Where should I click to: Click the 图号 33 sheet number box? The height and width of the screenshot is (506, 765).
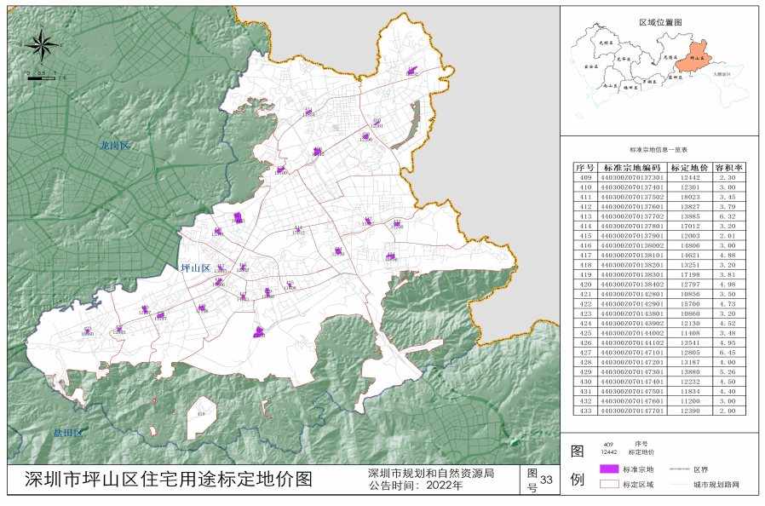pos(538,480)
